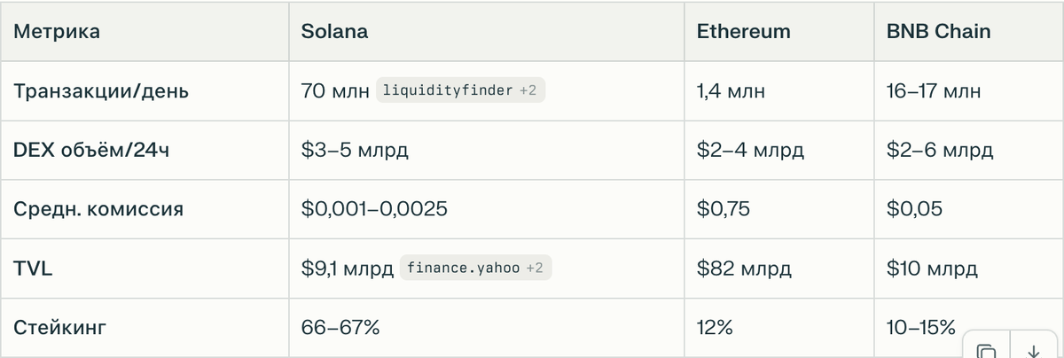Click Ethereum's $0,75 average fee cell

coord(724,209)
